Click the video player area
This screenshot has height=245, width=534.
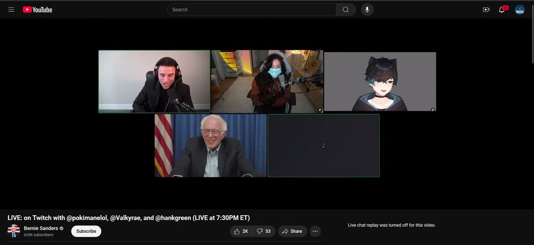coord(267,114)
